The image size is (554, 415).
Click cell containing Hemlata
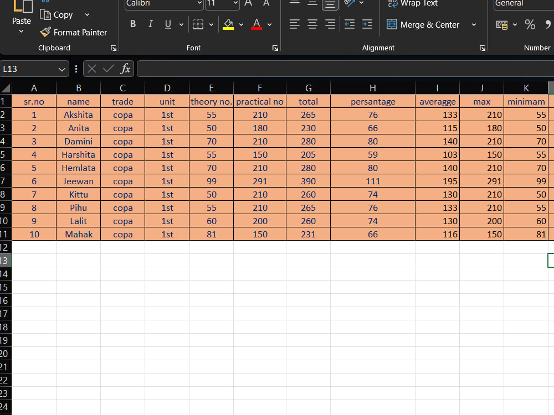pyautogui.click(x=79, y=168)
